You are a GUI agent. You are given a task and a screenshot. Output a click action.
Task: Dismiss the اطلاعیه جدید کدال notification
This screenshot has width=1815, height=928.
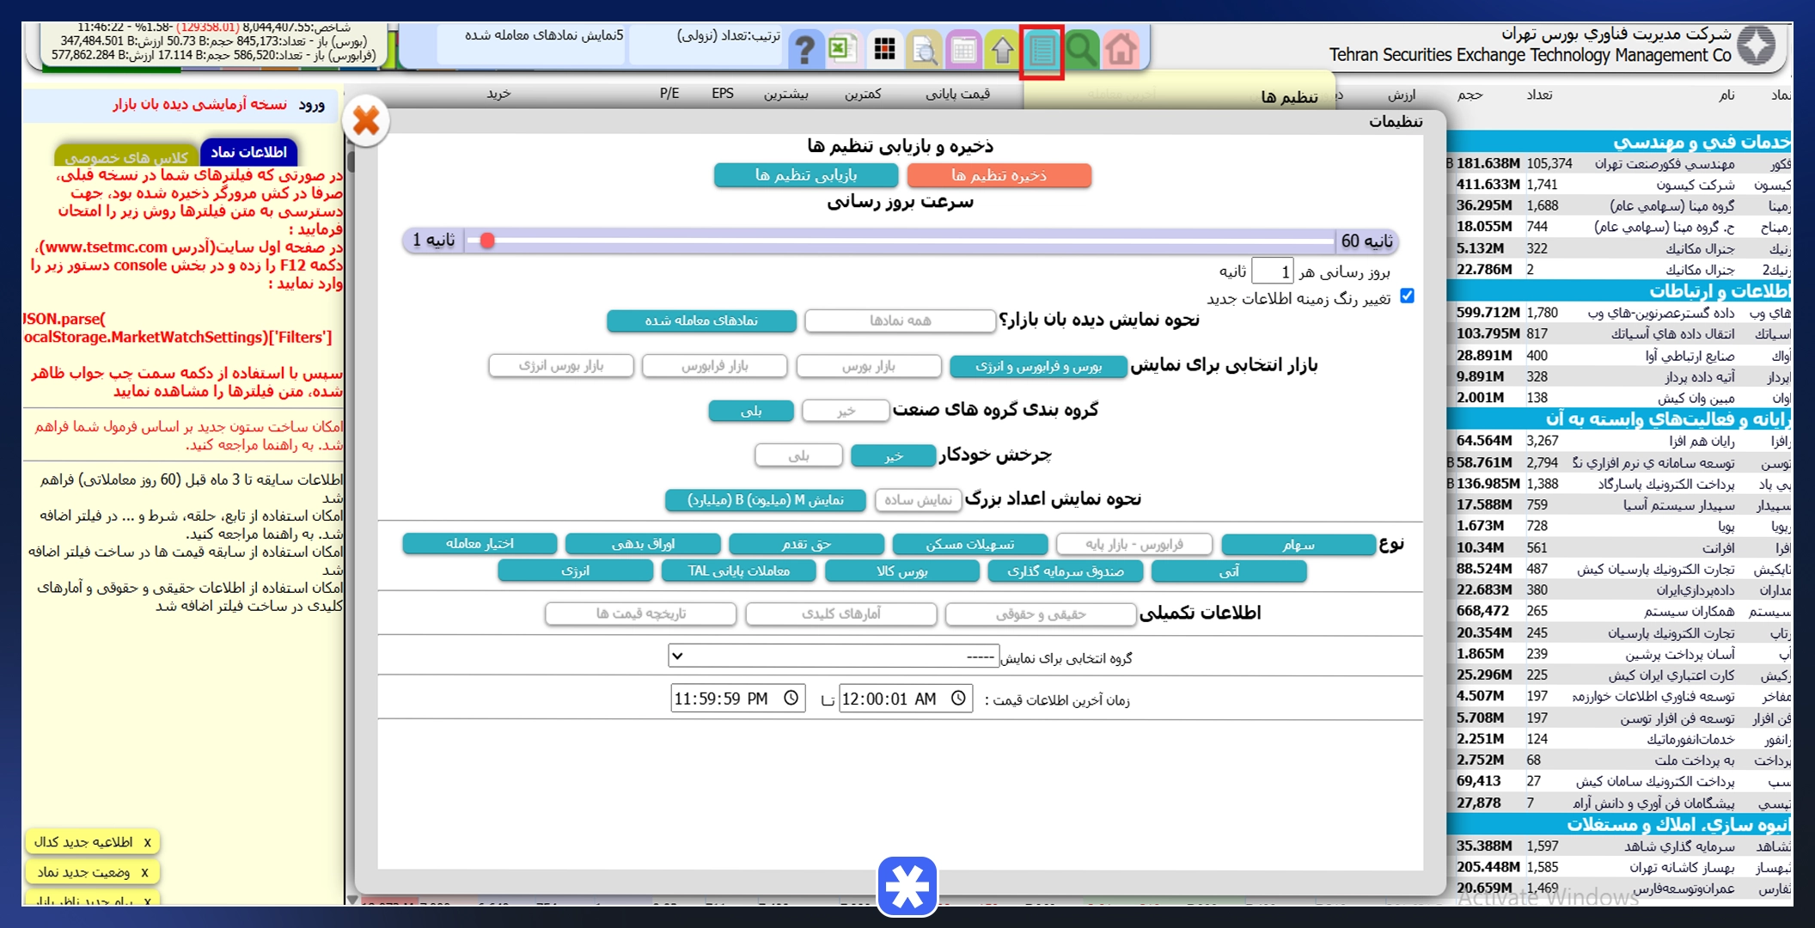coord(147,843)
